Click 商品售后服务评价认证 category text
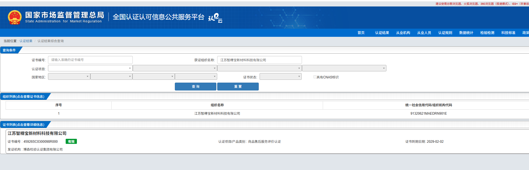This screenshot has width=529, height=170. tap(264, 142)
